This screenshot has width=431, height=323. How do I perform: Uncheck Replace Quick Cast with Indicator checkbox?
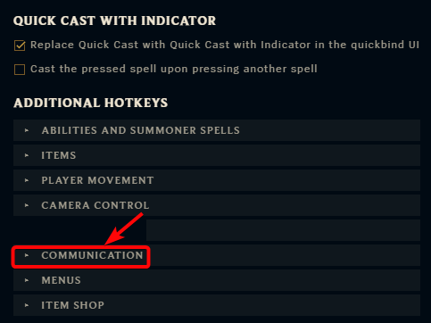click(x=20, y=46)
